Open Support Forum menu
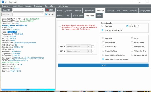The width and height of the screenshot is (151, 92). 50,6
